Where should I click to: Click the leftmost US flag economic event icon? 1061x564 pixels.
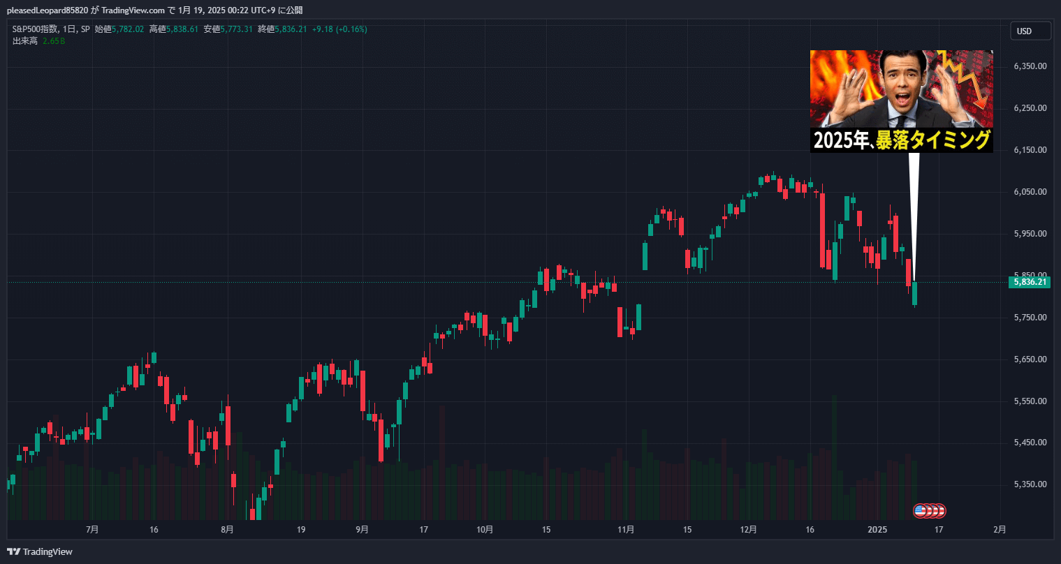point(920,511)
